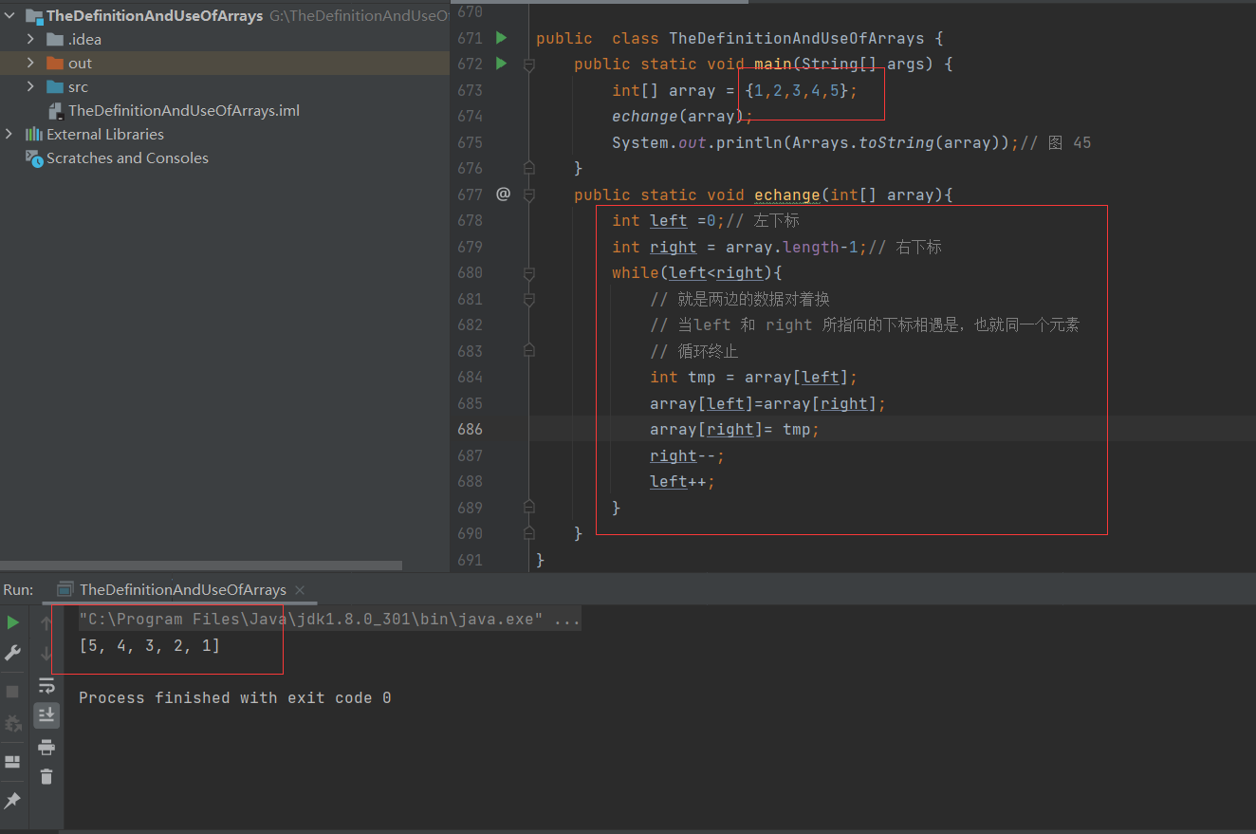Click the Down stack trace arrow
The height and width of the screenshot is (834, 1256).
[x=46, y=653]
